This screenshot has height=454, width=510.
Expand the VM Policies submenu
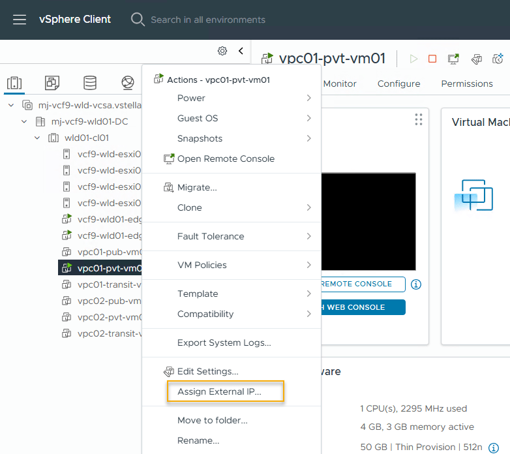point(232,265)
